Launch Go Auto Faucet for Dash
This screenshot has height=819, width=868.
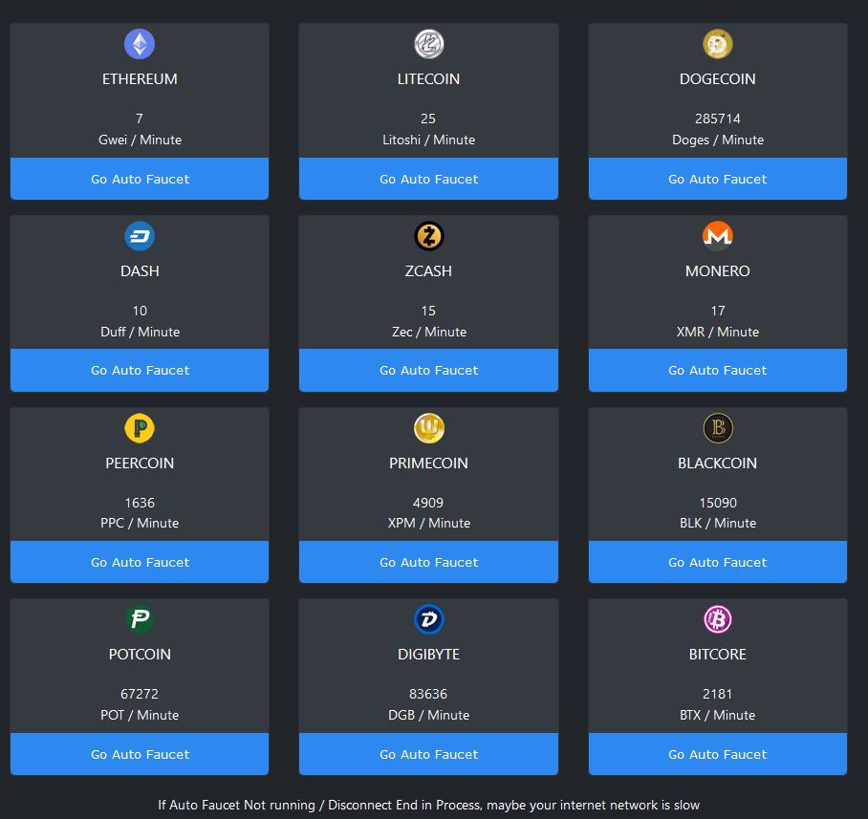[140, 370]
